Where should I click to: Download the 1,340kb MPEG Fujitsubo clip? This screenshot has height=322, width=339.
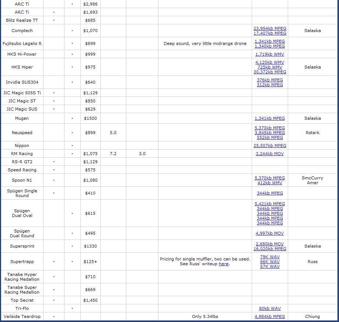click(270, 46)
